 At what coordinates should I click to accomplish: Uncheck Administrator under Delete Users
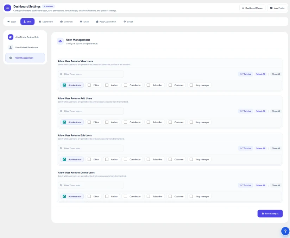[64, 196]
